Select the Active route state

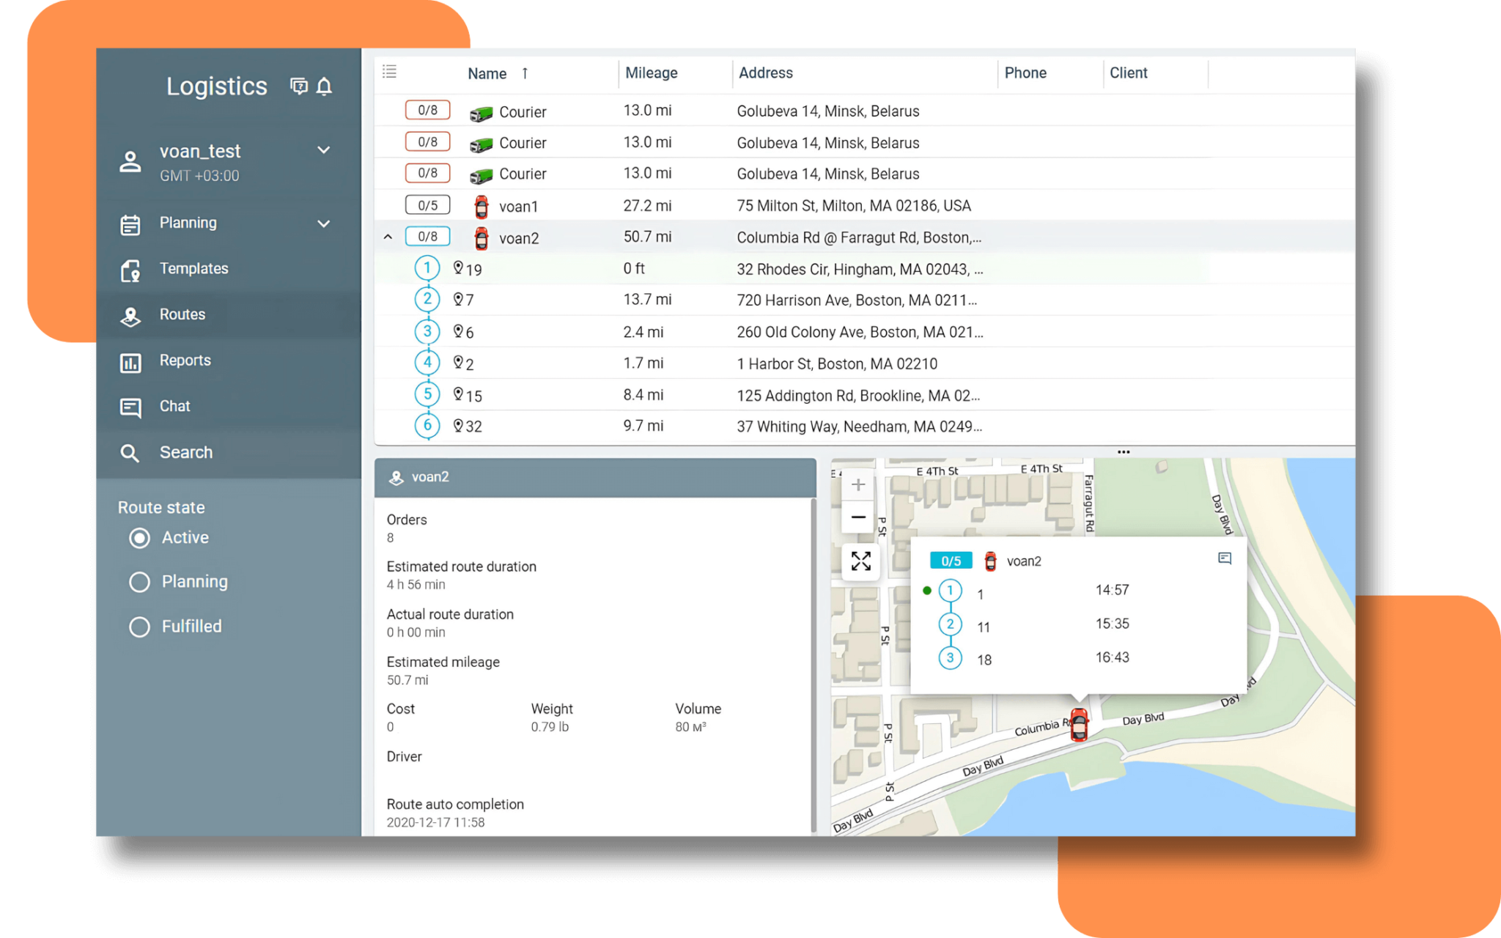click(x=140, y=538)
